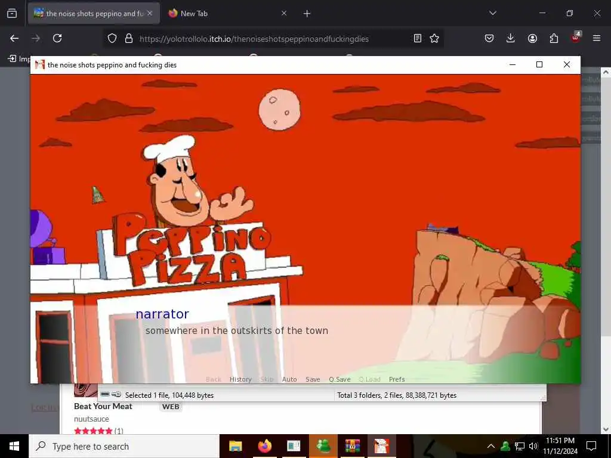Open History in the game menu

click(x=240, y=379)
